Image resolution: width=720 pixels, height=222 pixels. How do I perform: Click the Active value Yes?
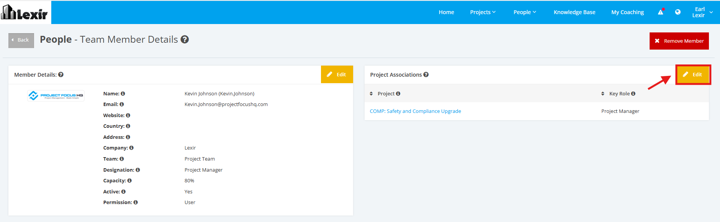(188, 191)
